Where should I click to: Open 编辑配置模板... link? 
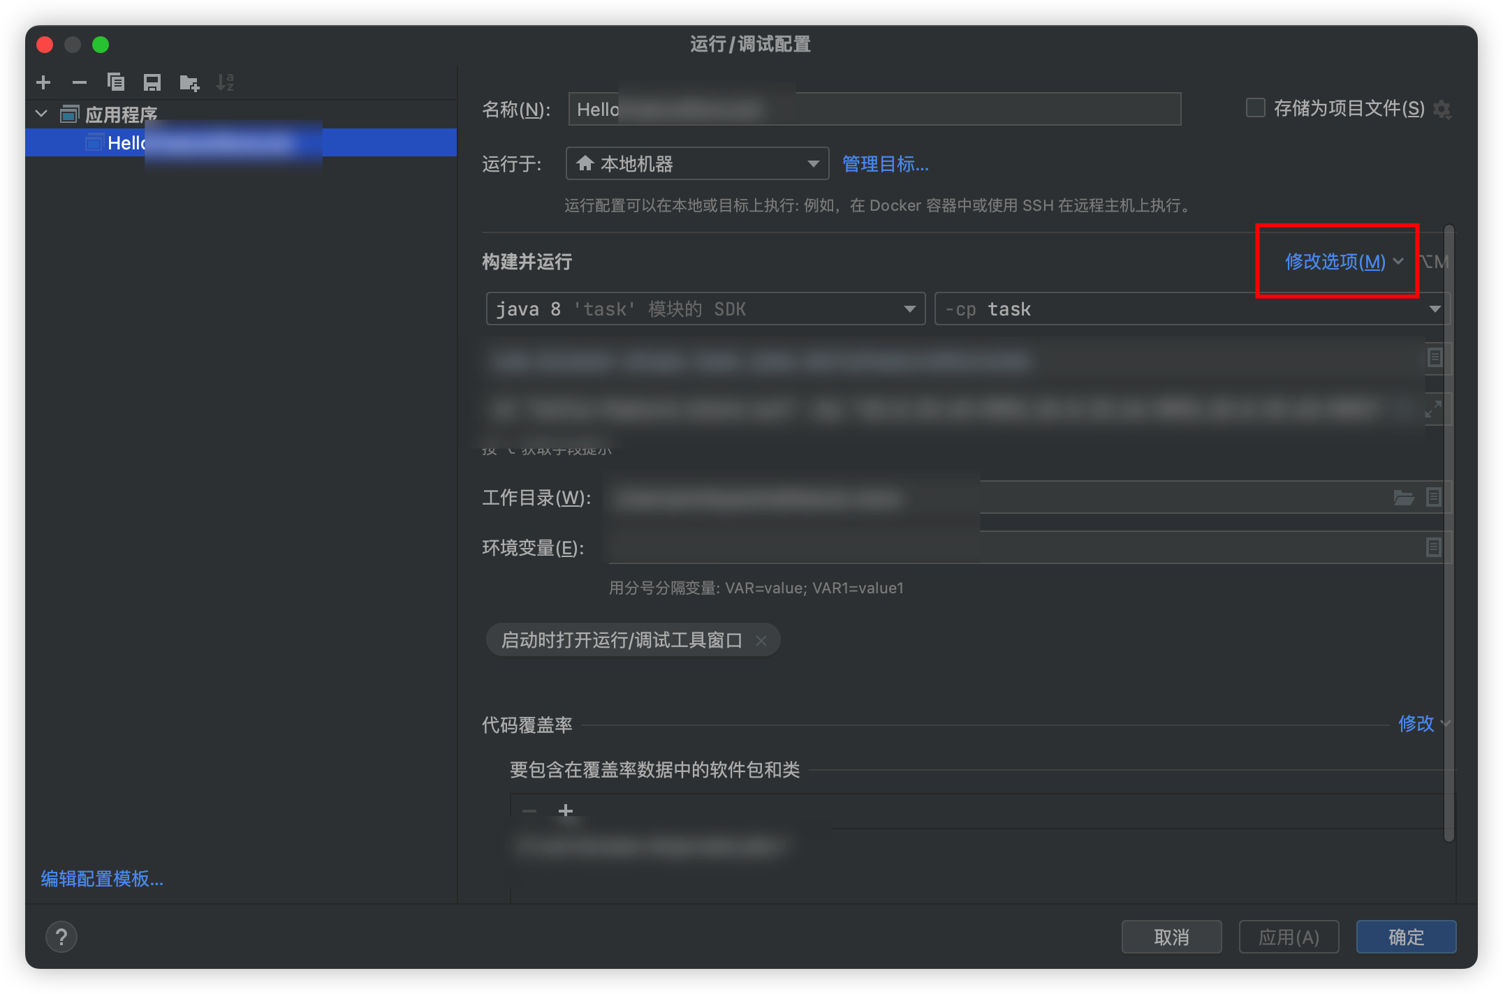102,878
